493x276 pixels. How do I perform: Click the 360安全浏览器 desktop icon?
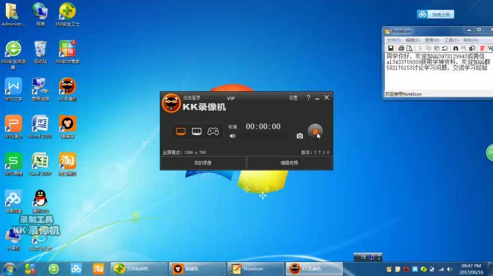[13, 55]
